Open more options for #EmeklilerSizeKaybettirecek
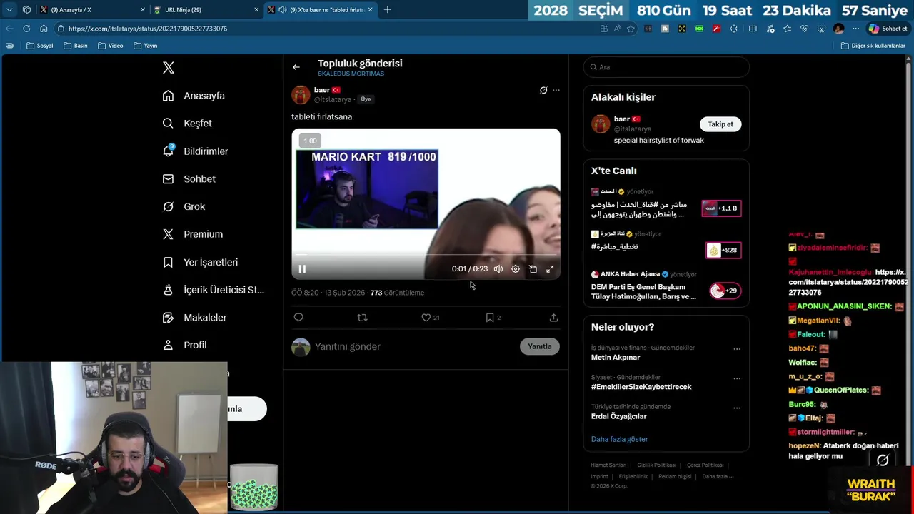 (x=737, y=378)
